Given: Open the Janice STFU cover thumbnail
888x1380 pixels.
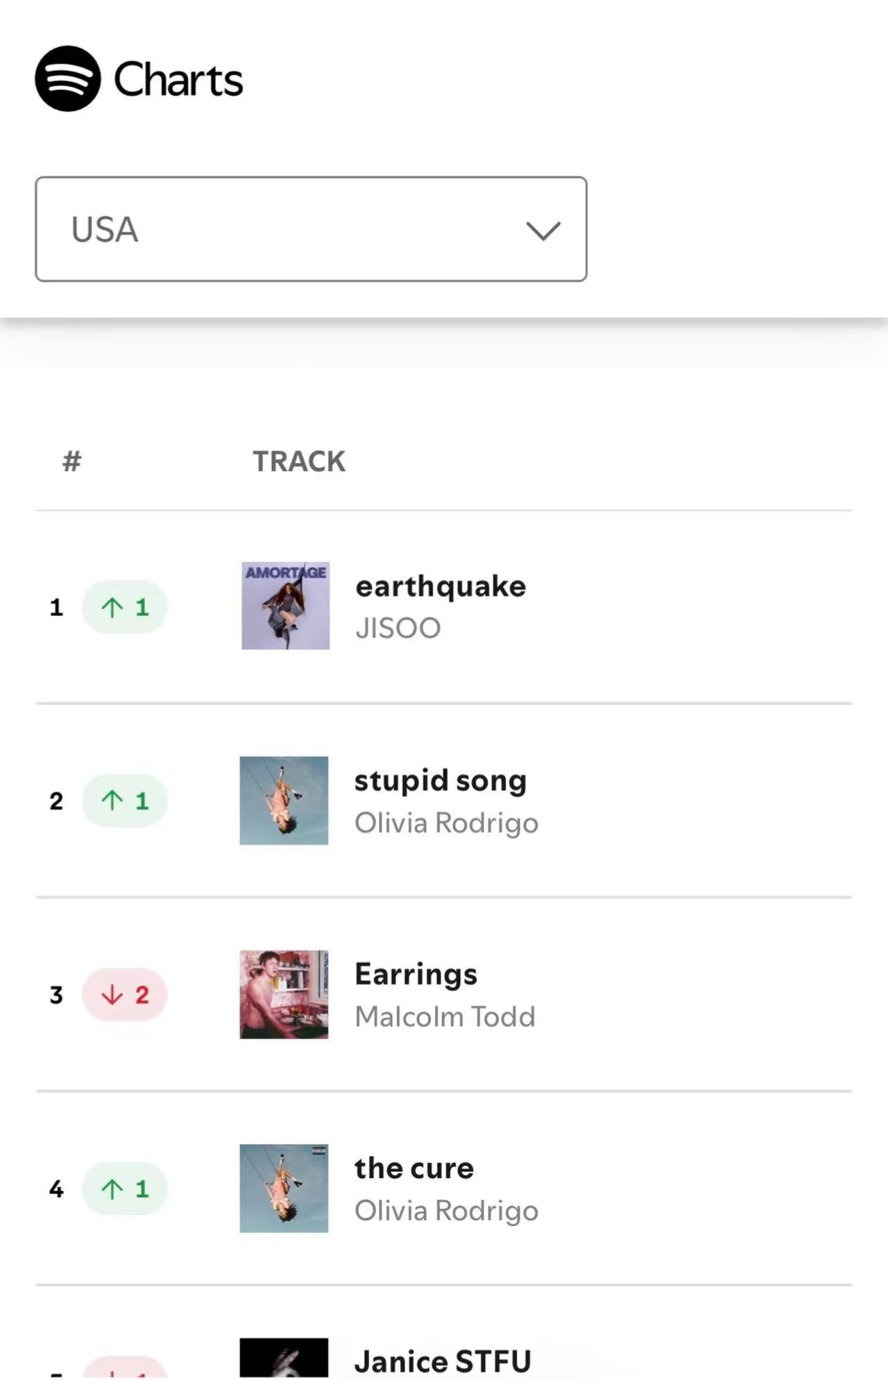Looking at the screenshot, I should pyautogui.click(x=284, y=1358).
